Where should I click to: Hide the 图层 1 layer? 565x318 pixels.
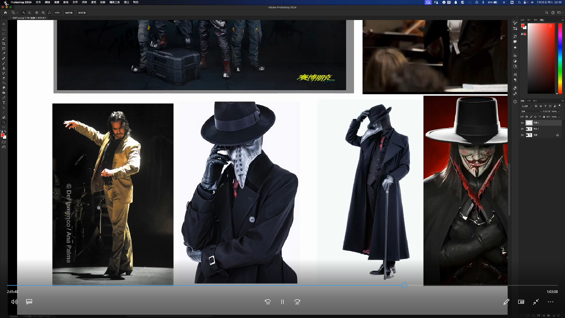pos(522,129)
